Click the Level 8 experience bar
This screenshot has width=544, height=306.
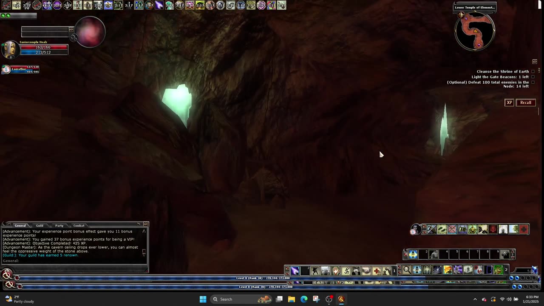point(263,278)
